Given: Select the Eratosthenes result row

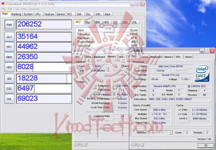Looking at the screenshot, I should 107,42.
